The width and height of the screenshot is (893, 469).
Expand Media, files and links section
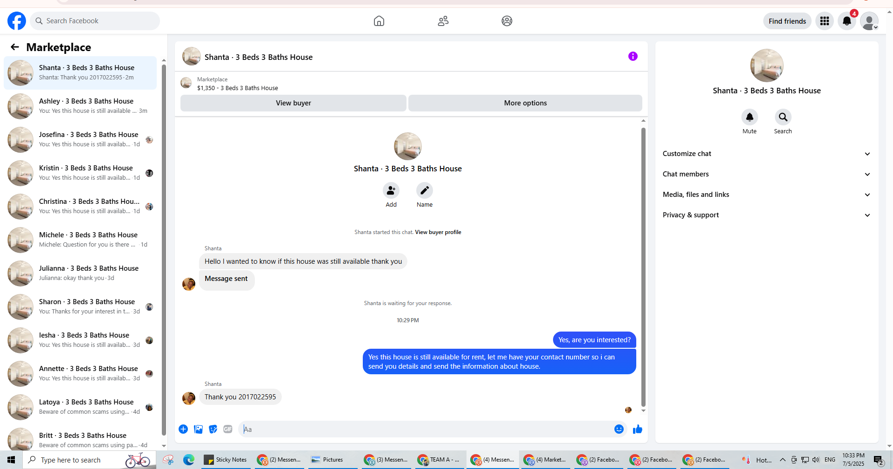(x=766, y=195)
